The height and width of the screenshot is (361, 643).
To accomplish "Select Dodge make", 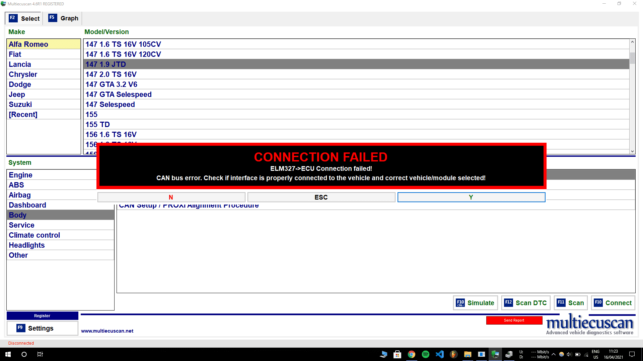I will [x=44, y=84].
